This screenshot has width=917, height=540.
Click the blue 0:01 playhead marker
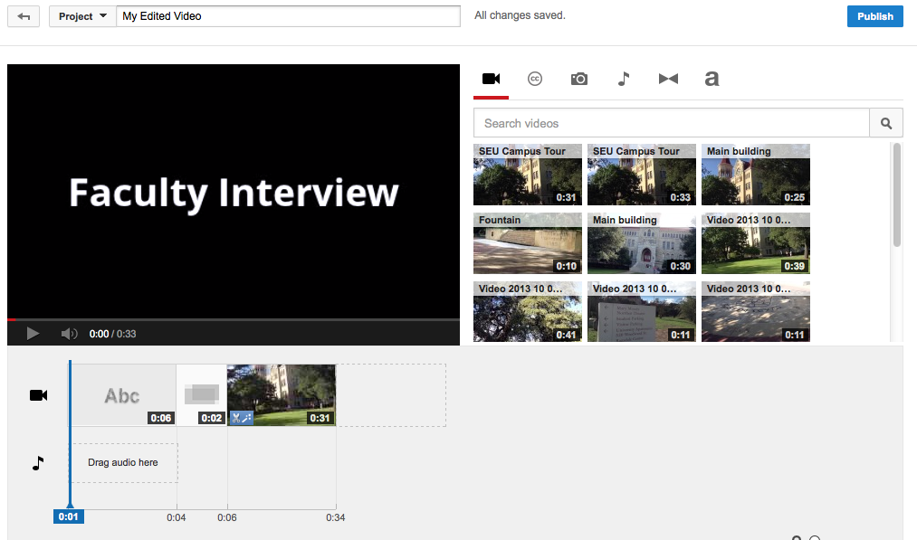click(69, 516)
